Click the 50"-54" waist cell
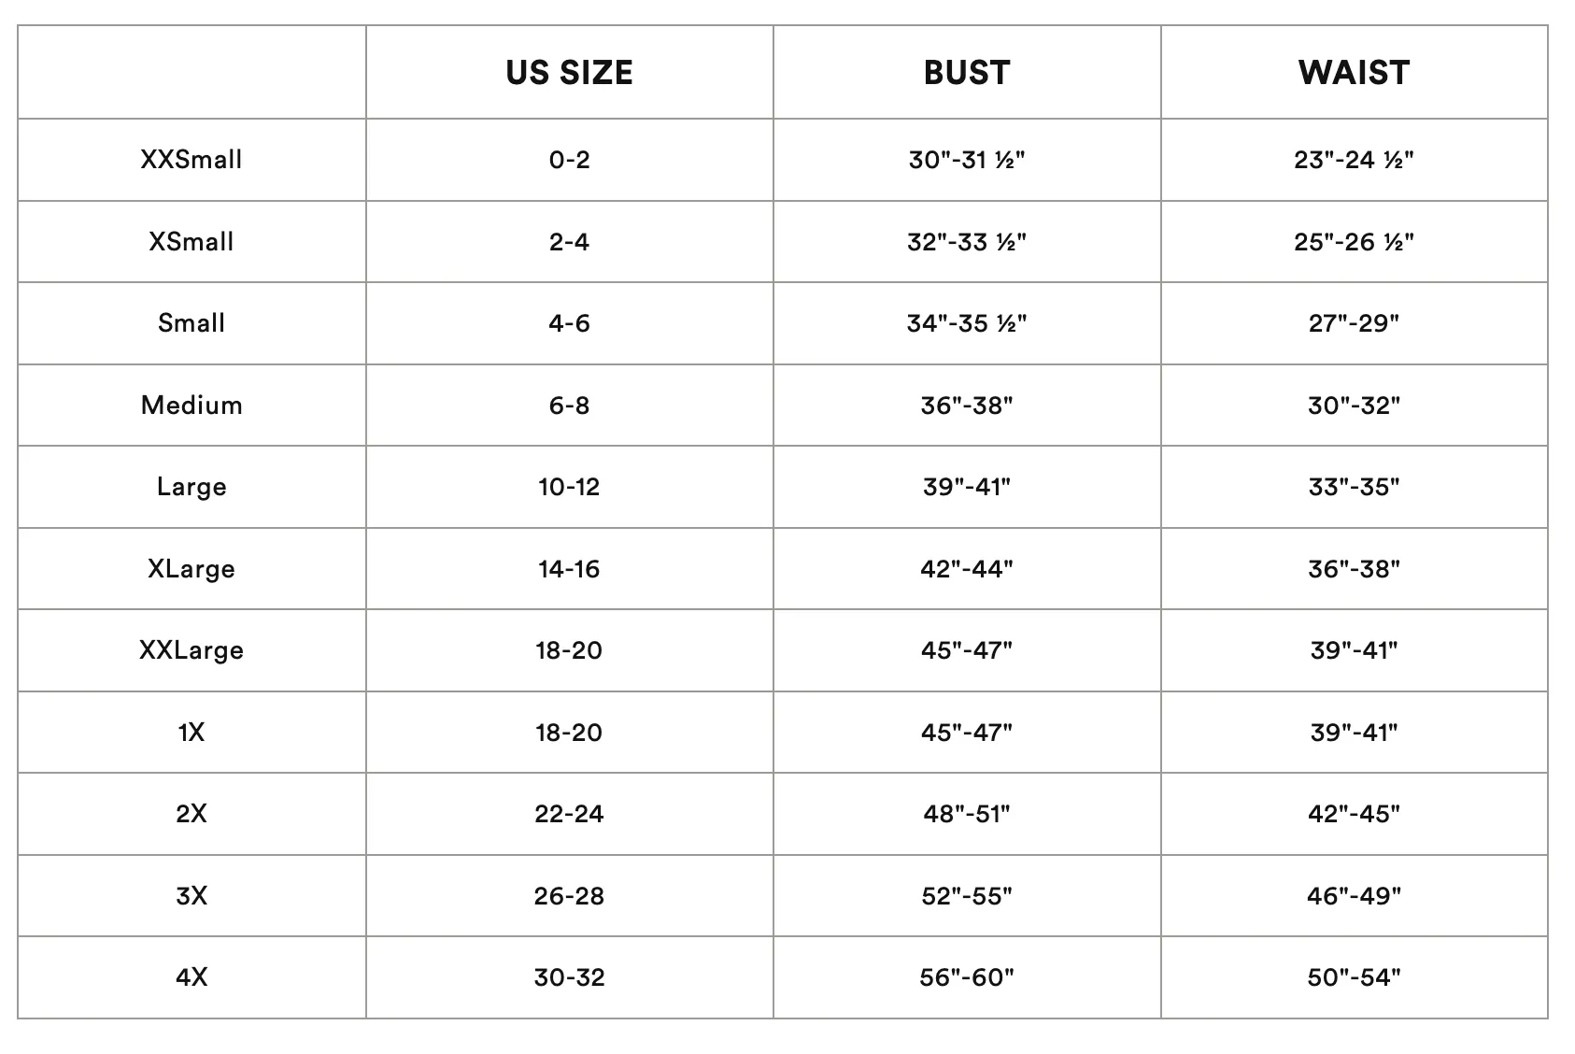This screenshot has height=1054, width=1575. [1354, 977]
